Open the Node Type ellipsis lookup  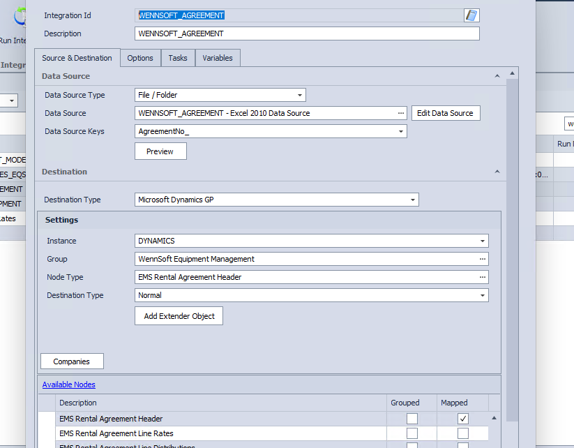483,277
